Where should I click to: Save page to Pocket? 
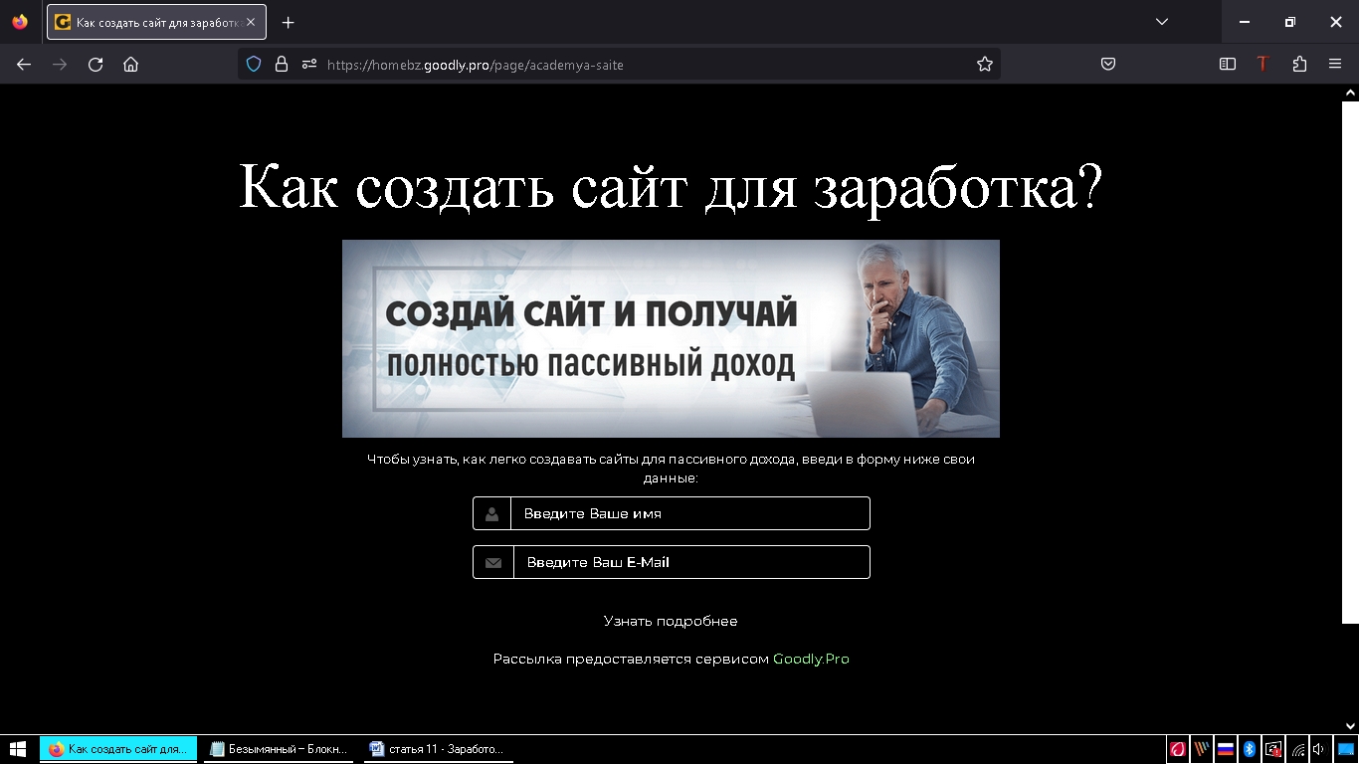point(1108,64)
